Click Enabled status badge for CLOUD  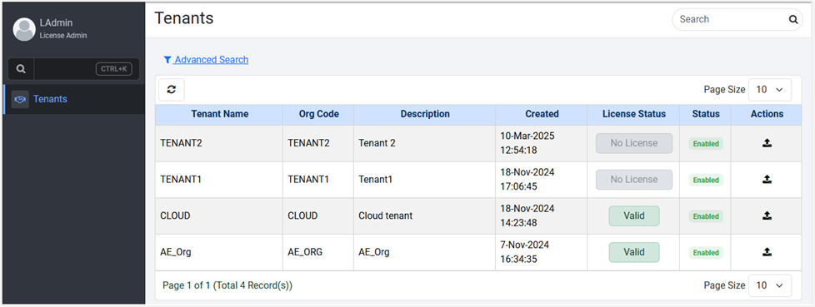(706, 216)
